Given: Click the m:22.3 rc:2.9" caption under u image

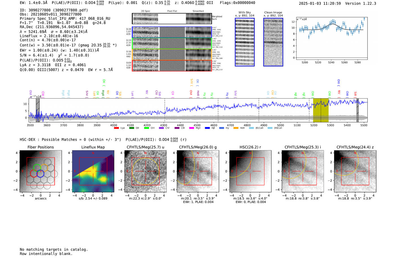Looking at the screenshot, I should click(145, 198).
